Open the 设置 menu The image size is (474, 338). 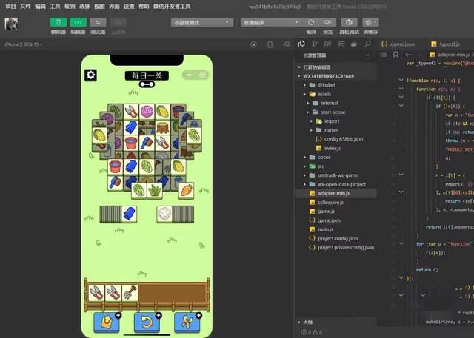click(x=129, y=6)
